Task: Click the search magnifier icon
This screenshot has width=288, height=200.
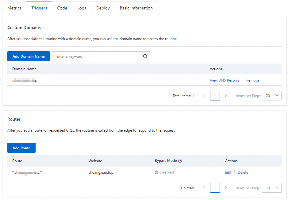Action: click(x=145, y=56)
